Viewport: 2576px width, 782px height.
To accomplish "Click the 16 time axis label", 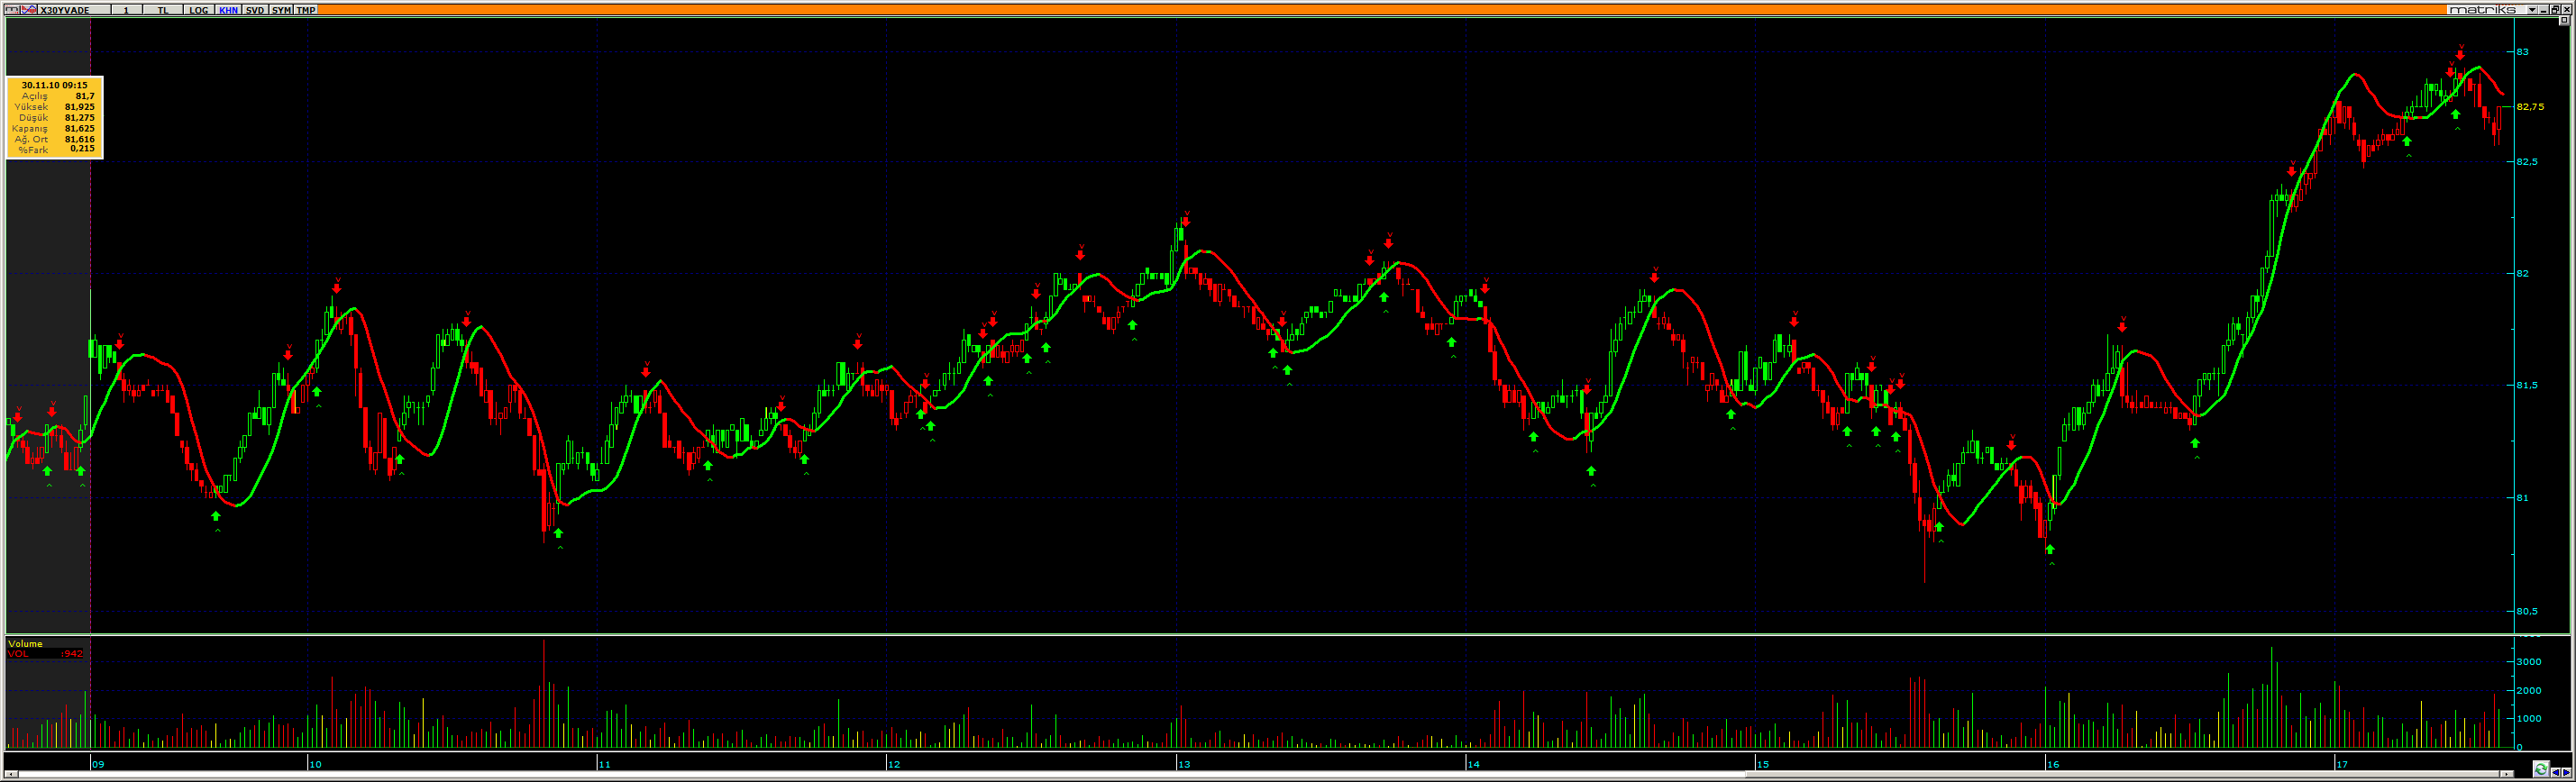I will 2053,764.
